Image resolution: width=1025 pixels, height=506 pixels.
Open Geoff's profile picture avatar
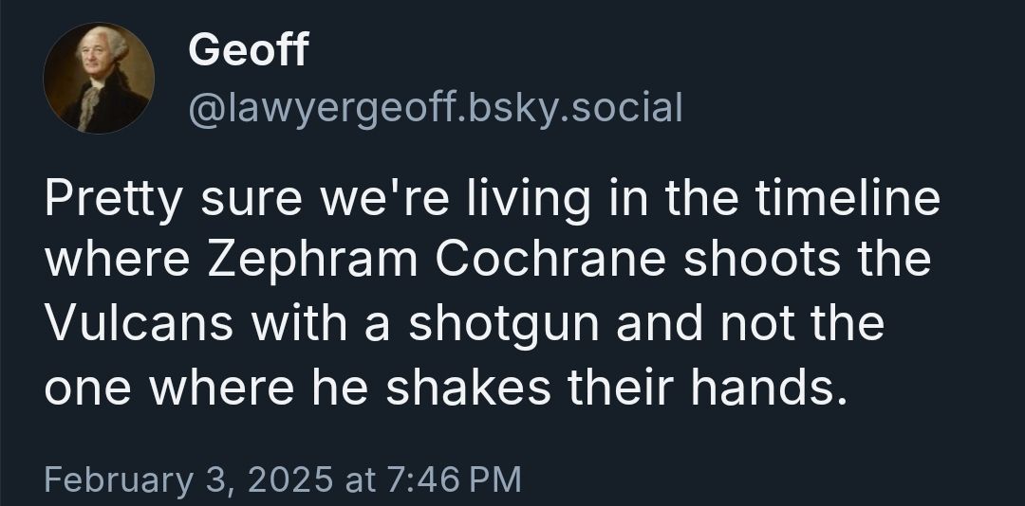coord(99,78)
